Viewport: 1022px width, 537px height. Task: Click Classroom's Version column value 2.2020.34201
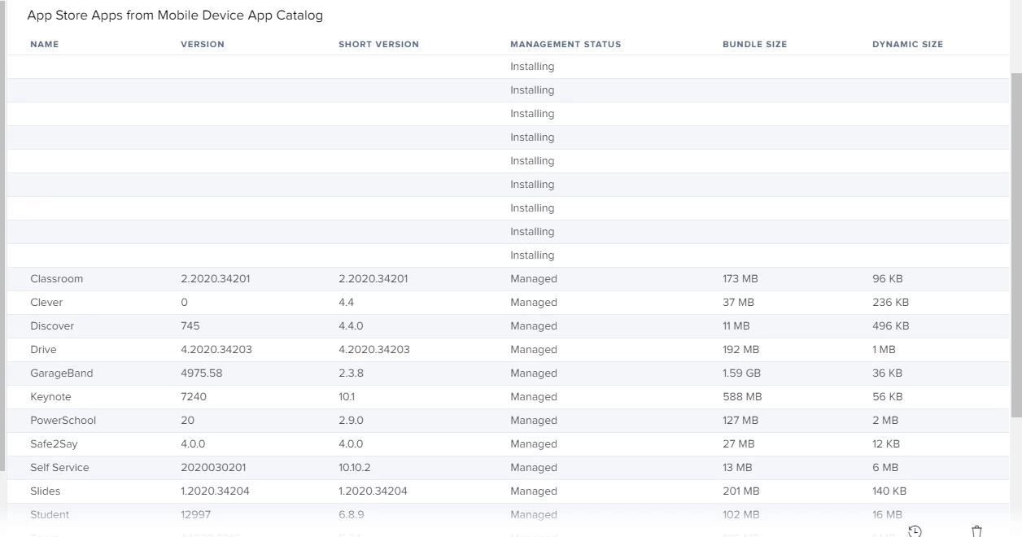(x=216, y=279)
